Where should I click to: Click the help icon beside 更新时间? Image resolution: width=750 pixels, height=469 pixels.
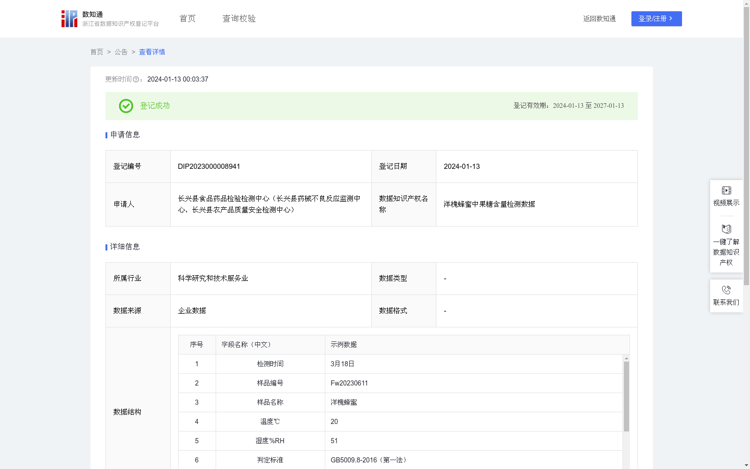click(x=136, y=80)
